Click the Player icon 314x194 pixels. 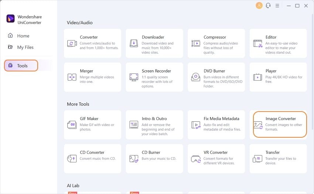[x=257, y=77]
